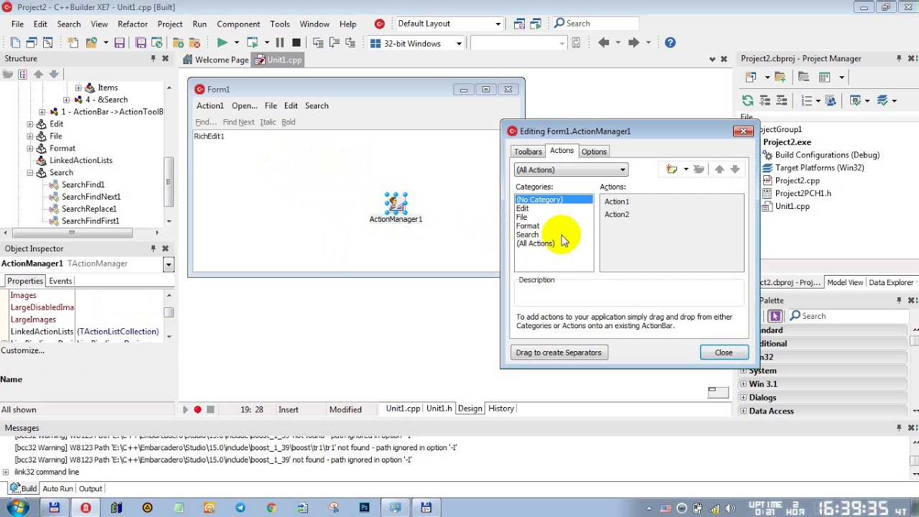Image resolution: width=919 pixels, height=517 pixels.
Task: Click the volume icon in system tray
Action: point(729,508)
